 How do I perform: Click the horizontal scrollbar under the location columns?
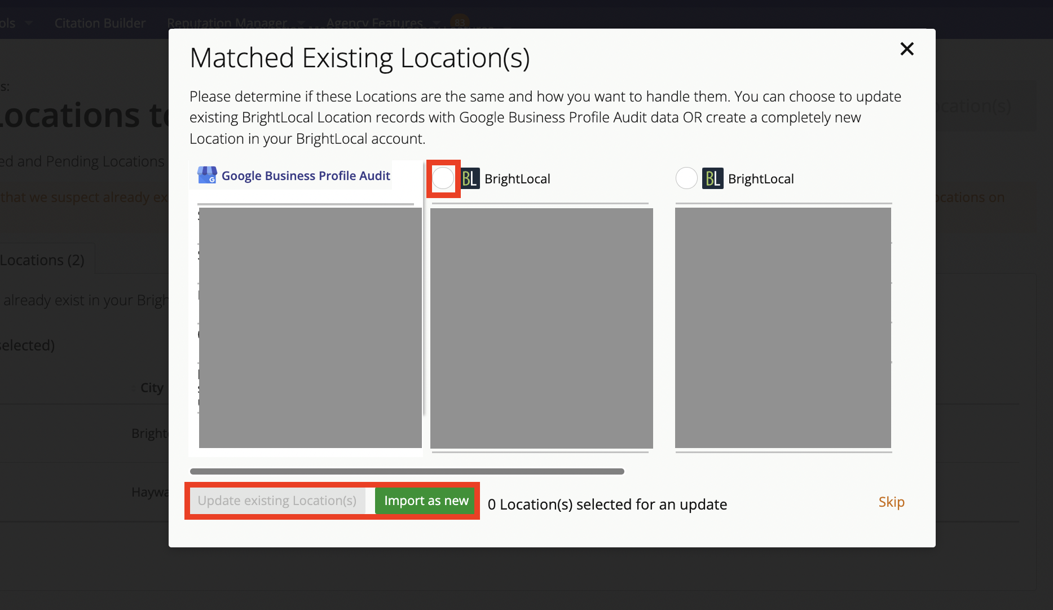click(x=407, y=471)
